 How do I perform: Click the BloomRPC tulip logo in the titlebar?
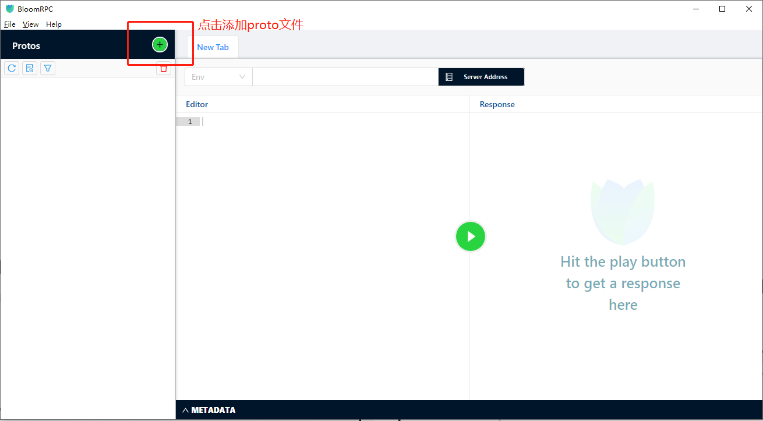[9, 8]
